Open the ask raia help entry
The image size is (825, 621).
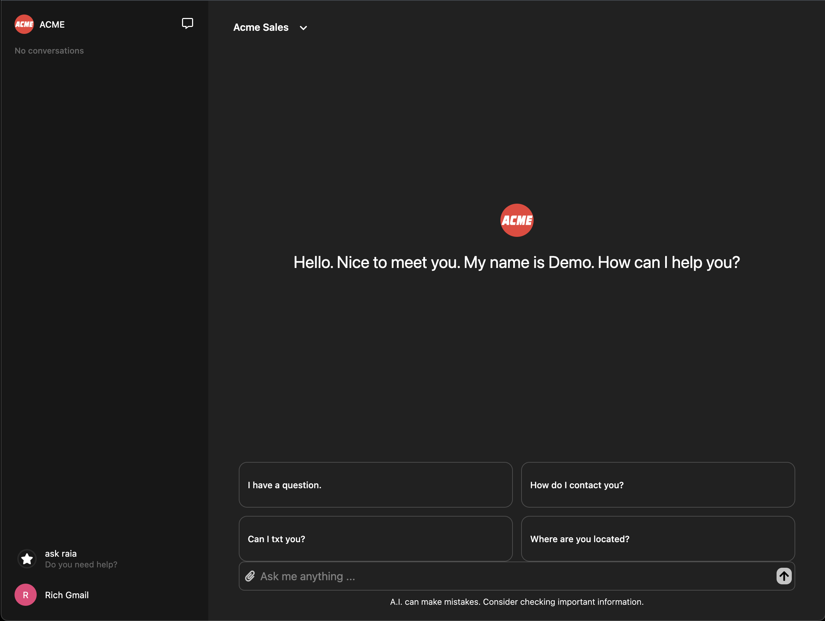click(61, 554)
